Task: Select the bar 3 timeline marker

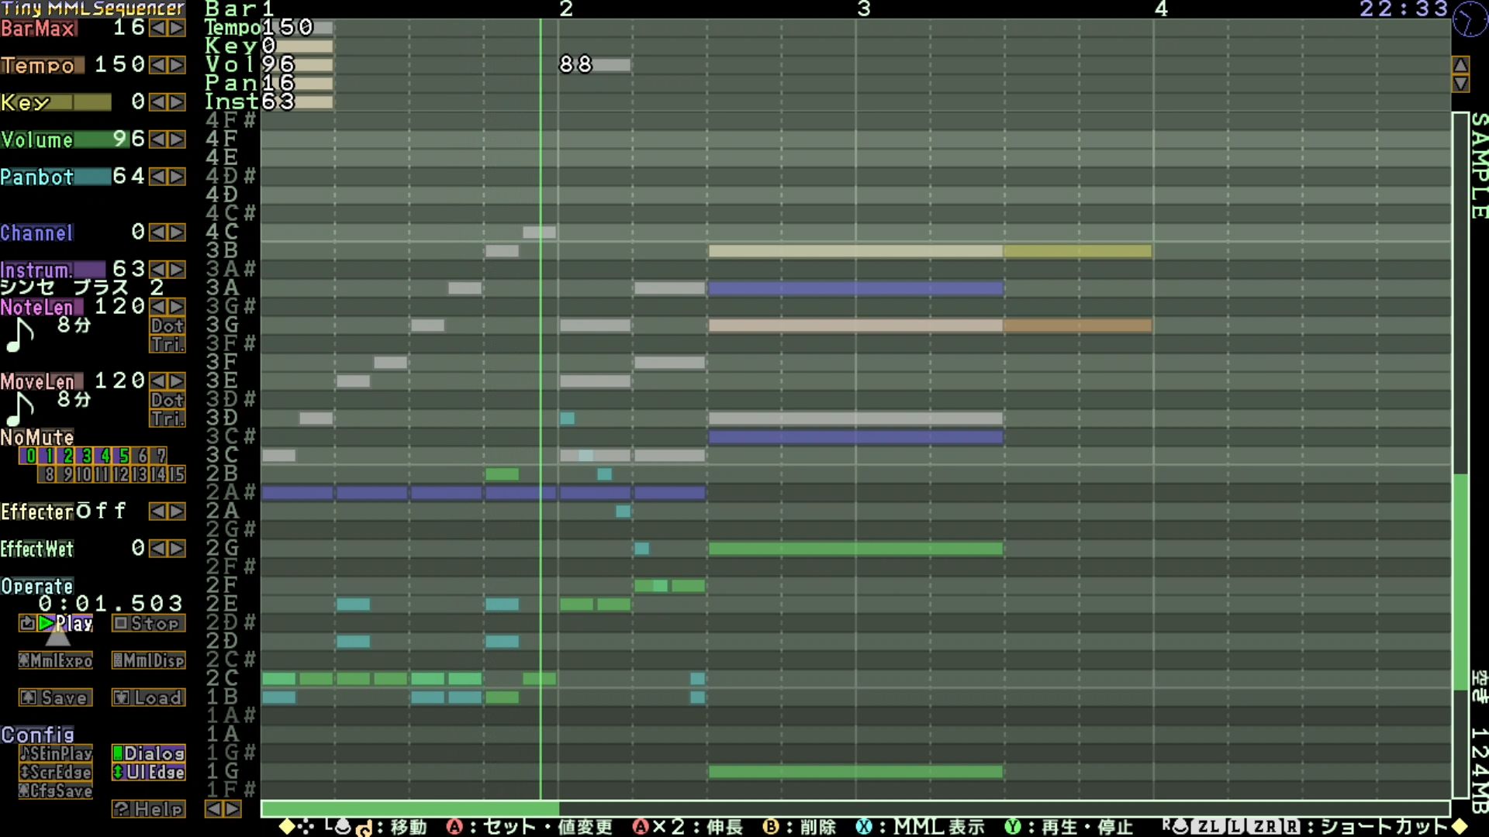Action: 864,9
